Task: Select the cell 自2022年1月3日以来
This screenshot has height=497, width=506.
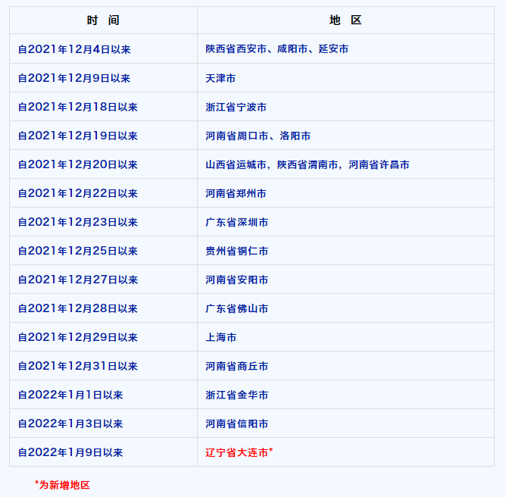Action: click(x=103, y=423)
